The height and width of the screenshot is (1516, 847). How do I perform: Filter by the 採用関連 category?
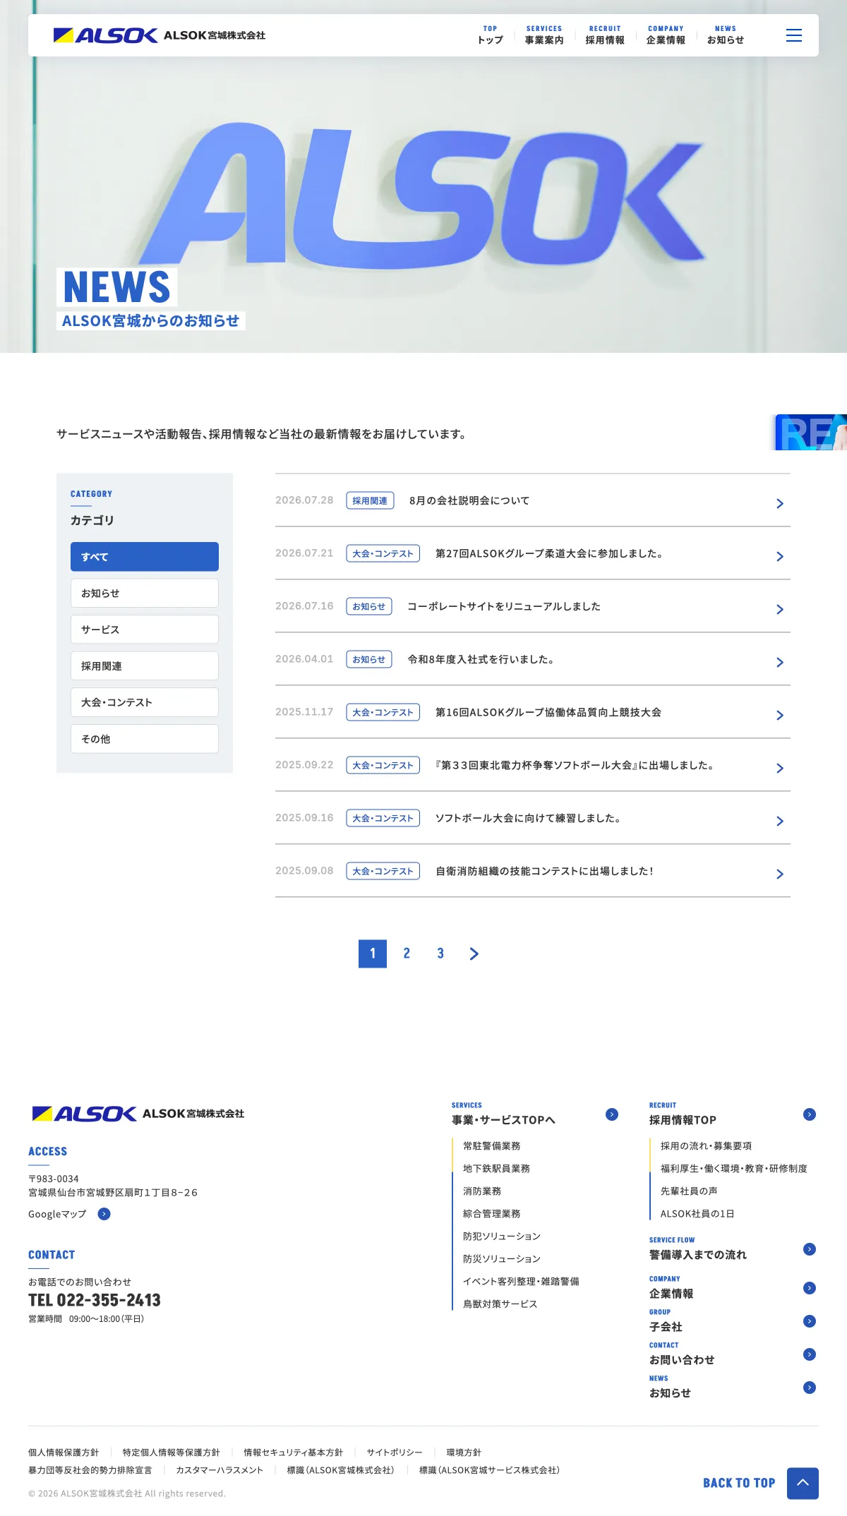click(x=145, y=666)
